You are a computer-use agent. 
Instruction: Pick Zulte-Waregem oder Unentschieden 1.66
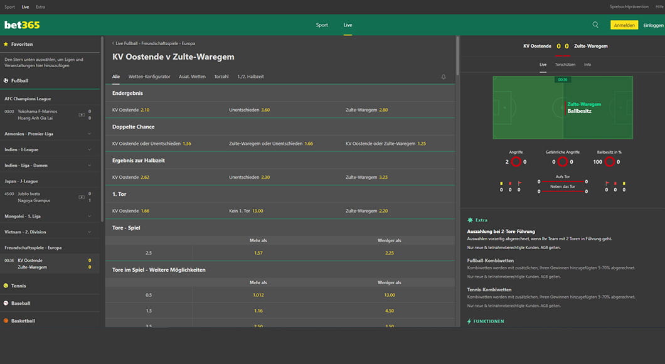tap(280, 143)
